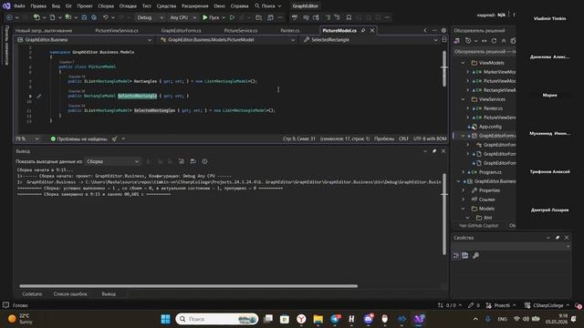Click the Save All icon in toolbar
Screen dimensions: 584x328
(94, 17)
